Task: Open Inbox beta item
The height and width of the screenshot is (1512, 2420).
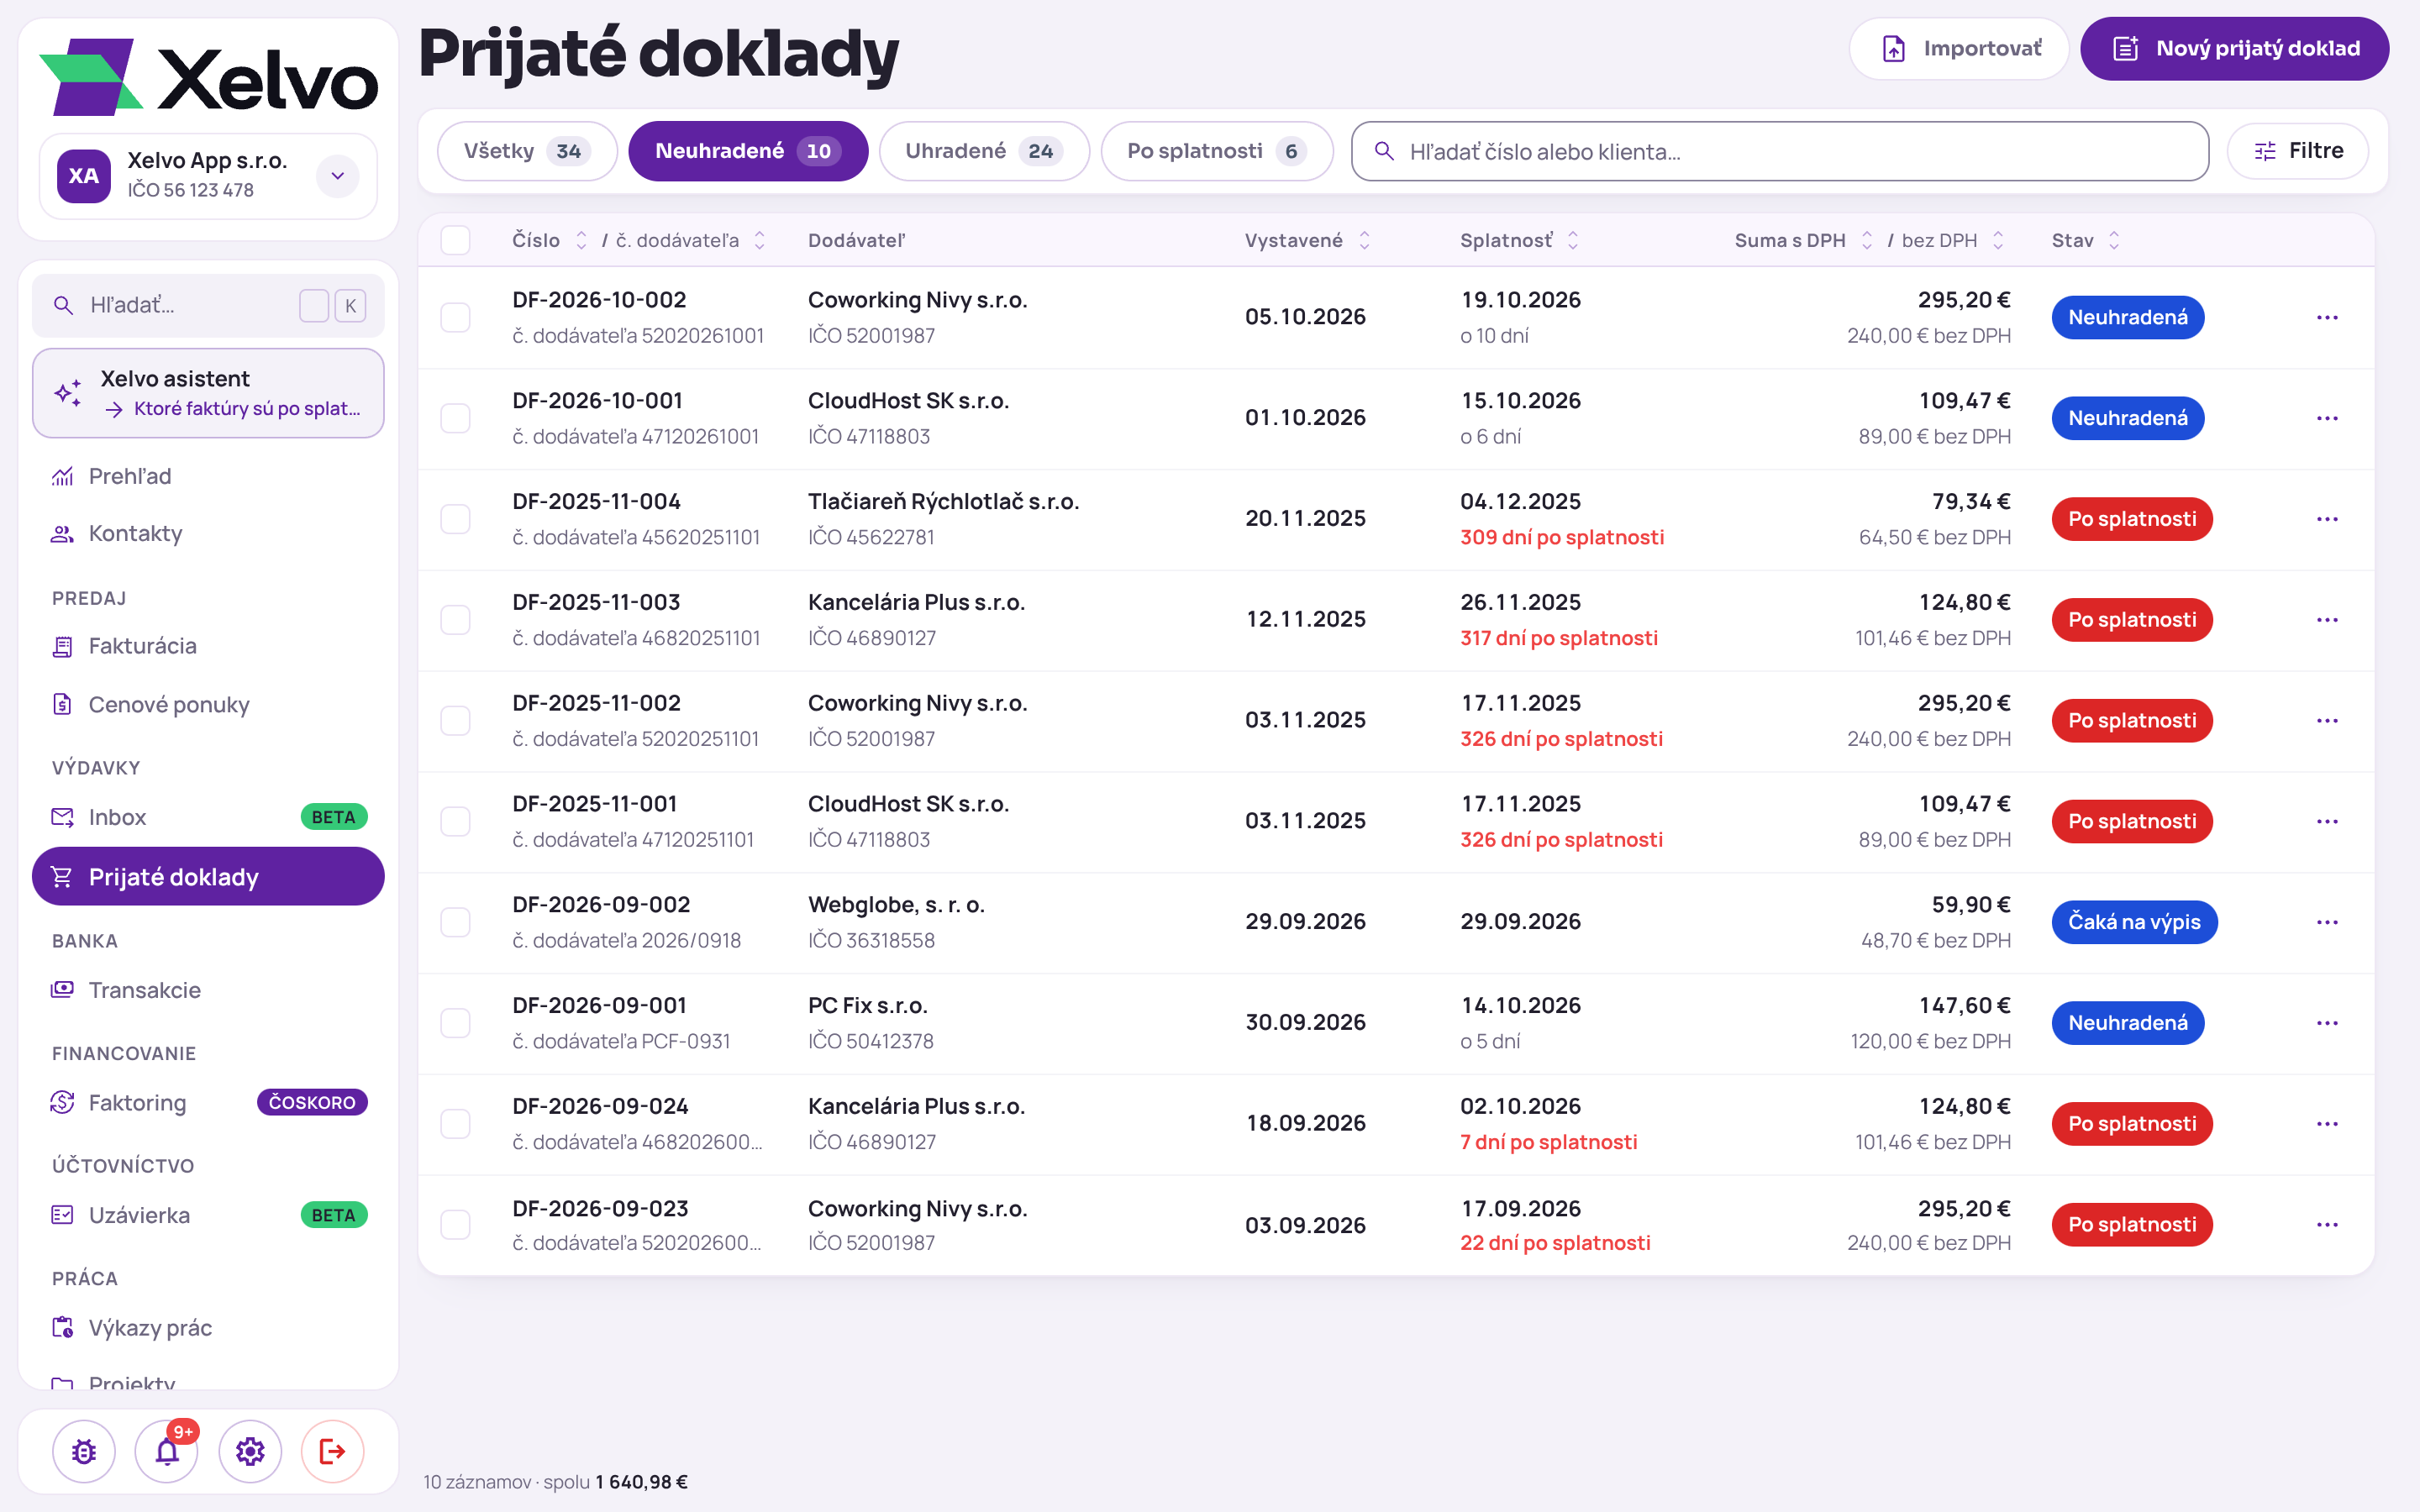Action: [208, 817]
